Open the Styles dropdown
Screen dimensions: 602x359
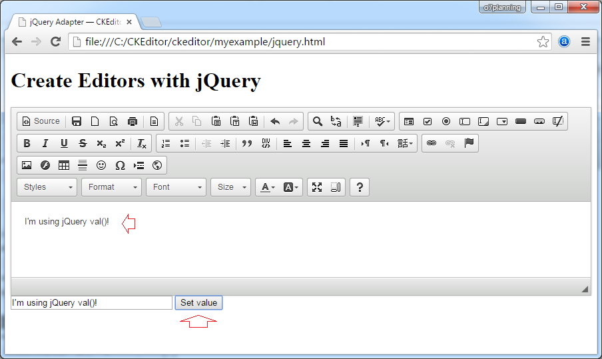[x=47, y=187]
